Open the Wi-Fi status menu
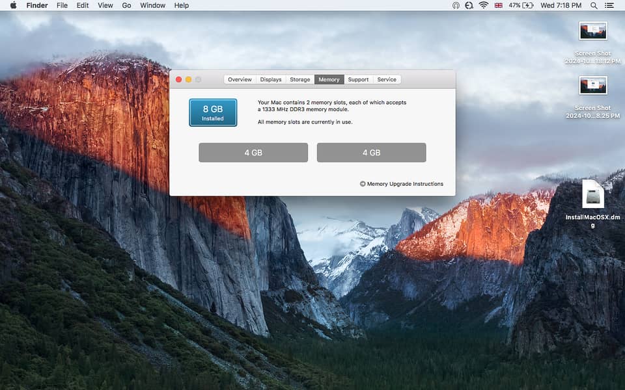The height and width of the screenshot is (390, 625). pos(484,5)
